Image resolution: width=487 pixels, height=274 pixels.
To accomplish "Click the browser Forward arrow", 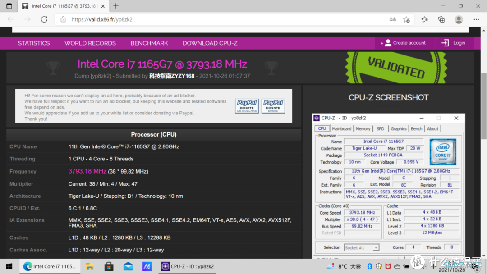I will click(x=28, y=19).
